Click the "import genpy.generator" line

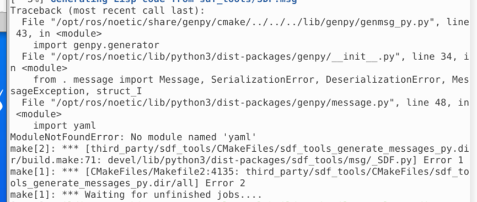pos(96,45)
